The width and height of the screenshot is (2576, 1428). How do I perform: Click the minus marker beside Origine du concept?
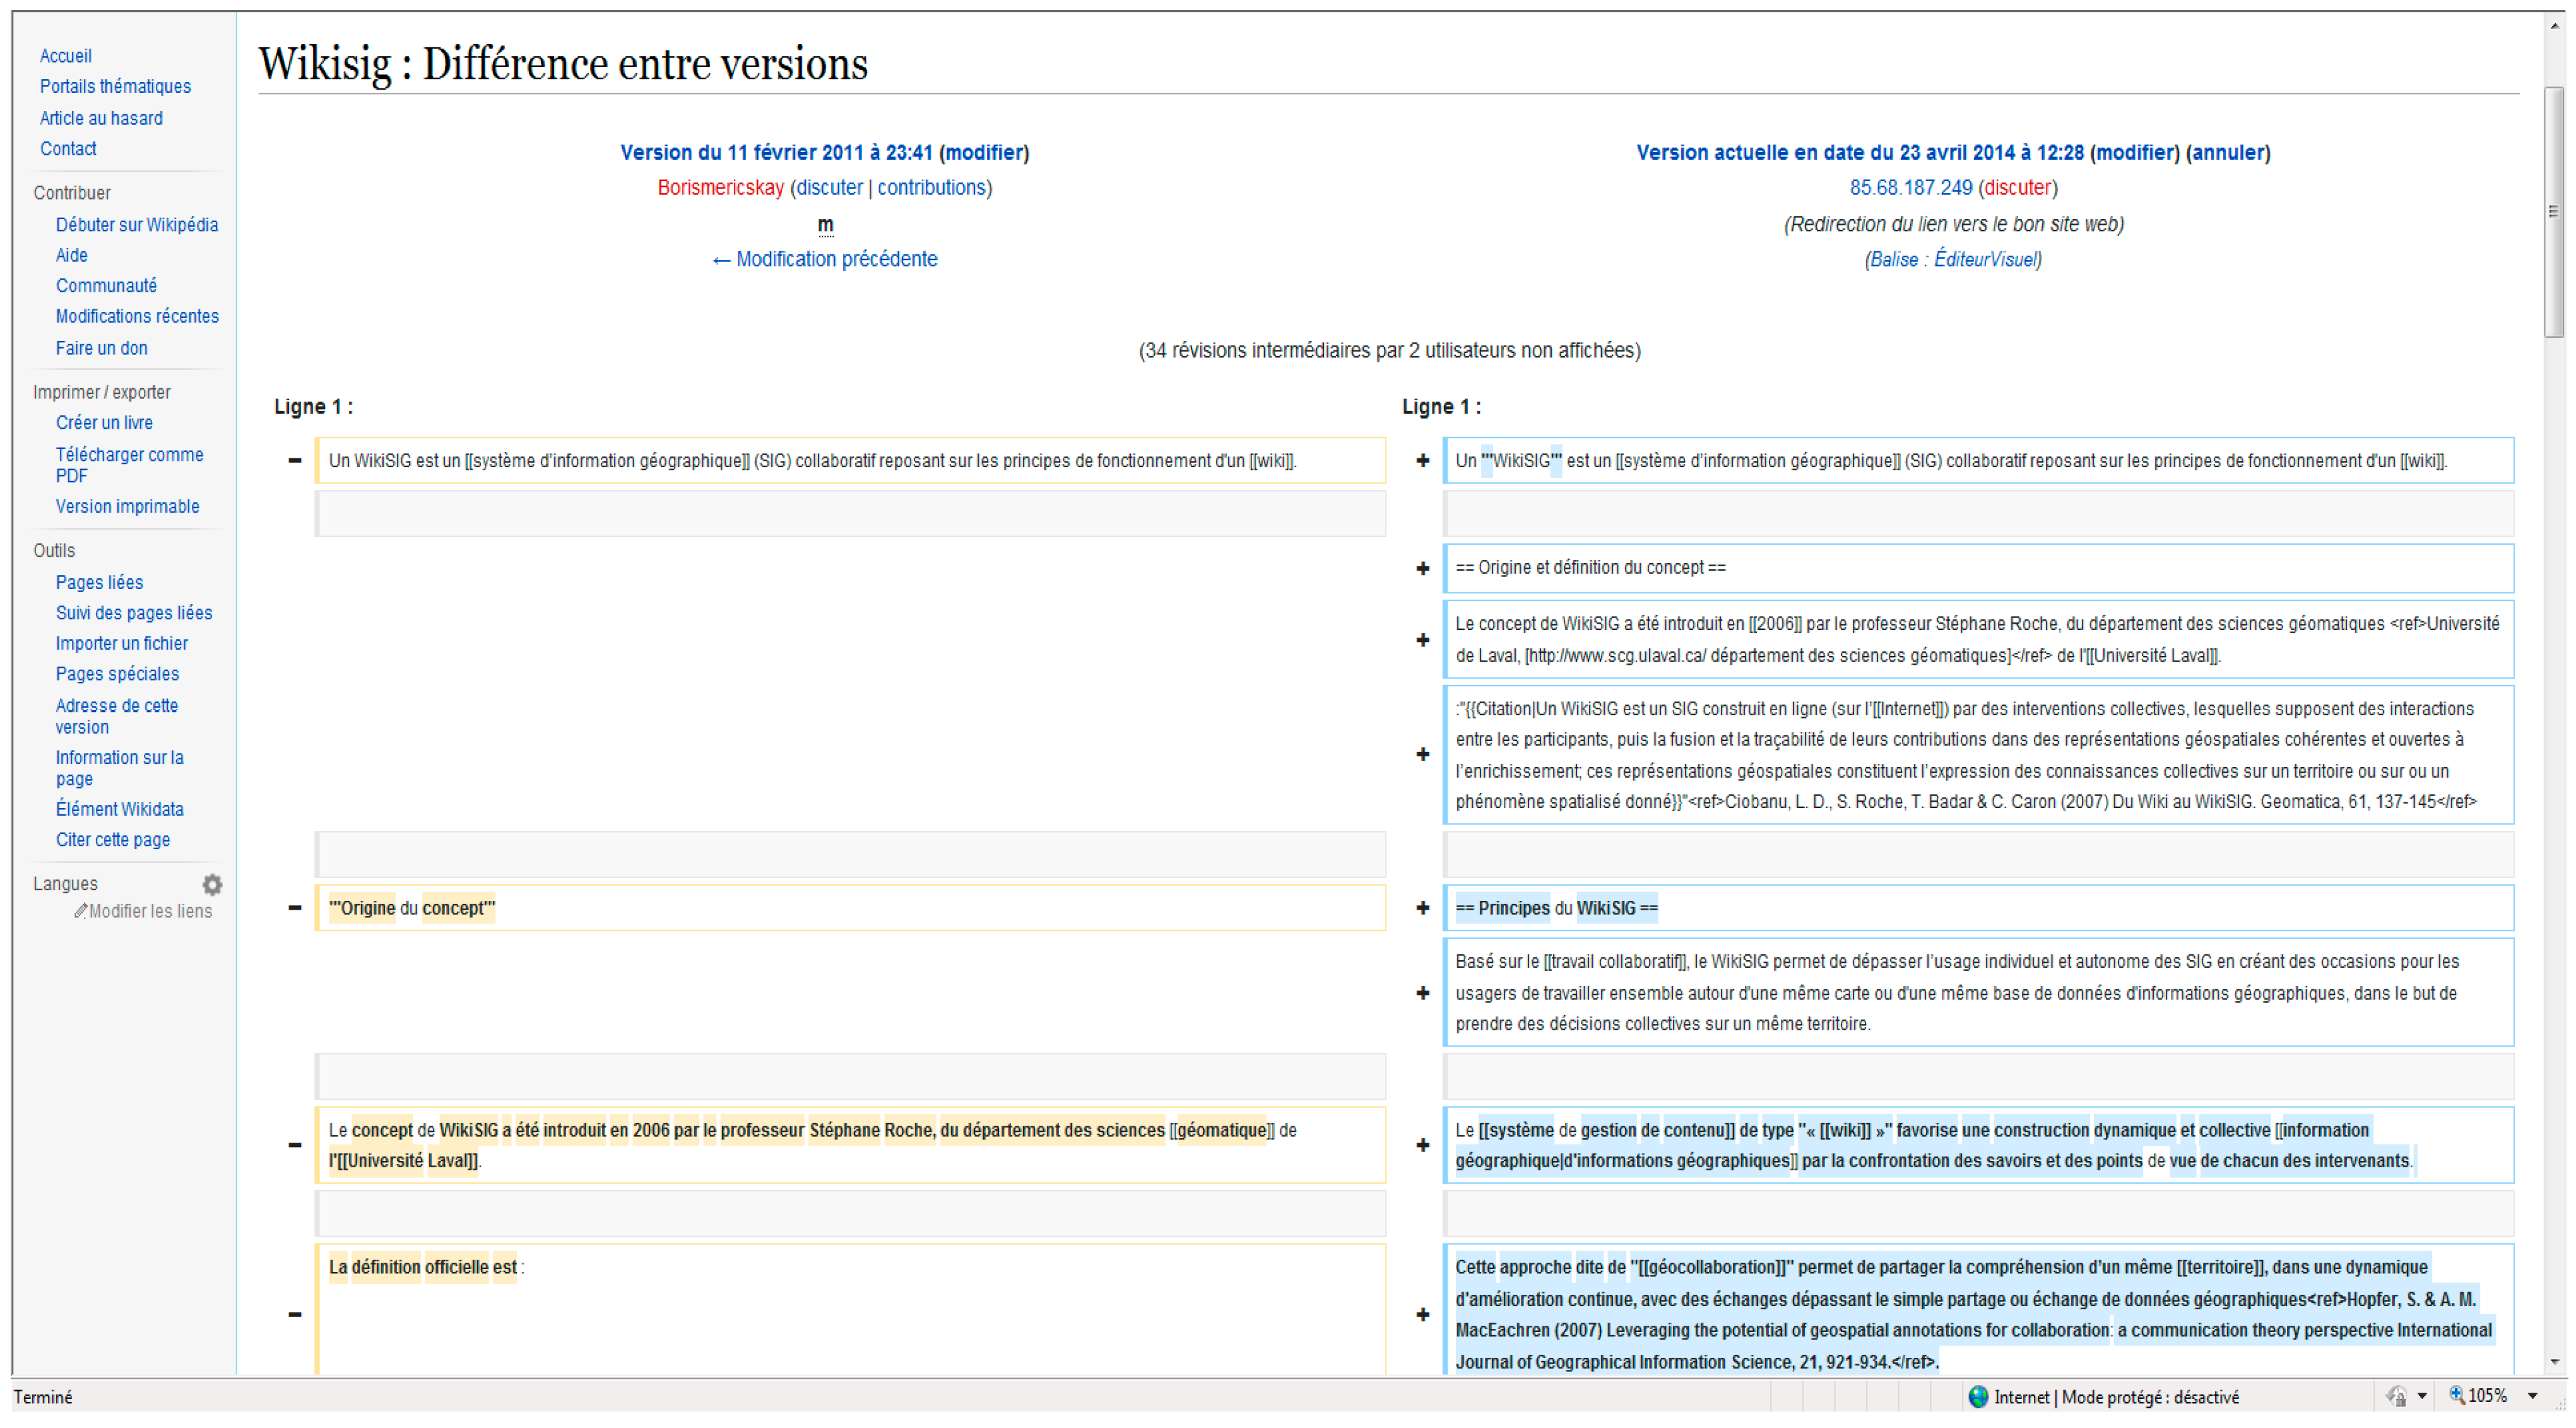(x=294, y=908)
